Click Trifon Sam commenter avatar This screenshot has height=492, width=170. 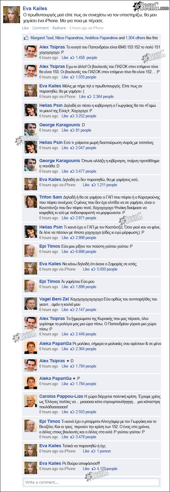coord(31,202)
